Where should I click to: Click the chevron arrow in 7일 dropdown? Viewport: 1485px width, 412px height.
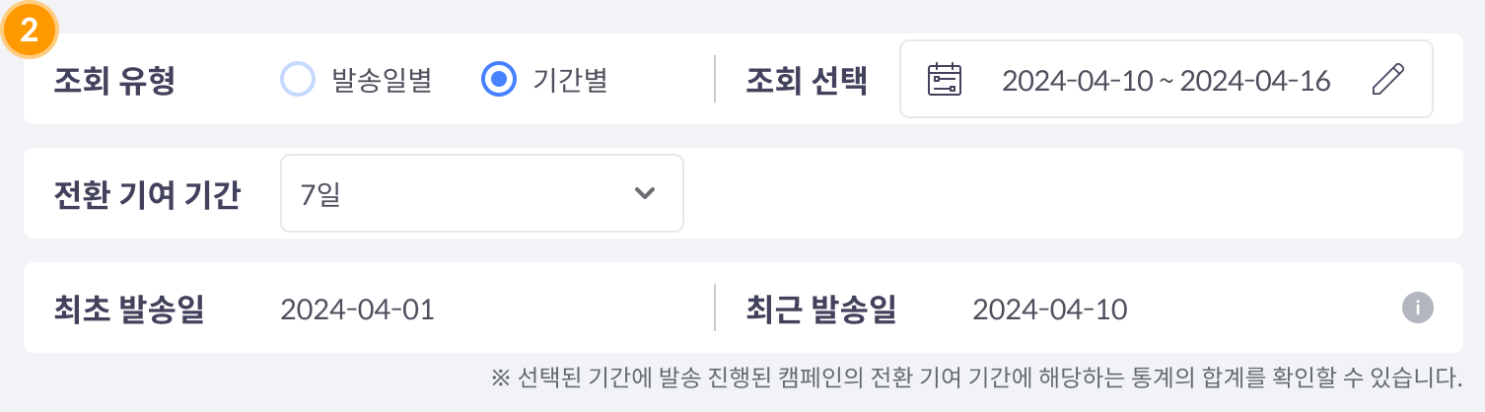click(645, 193)
